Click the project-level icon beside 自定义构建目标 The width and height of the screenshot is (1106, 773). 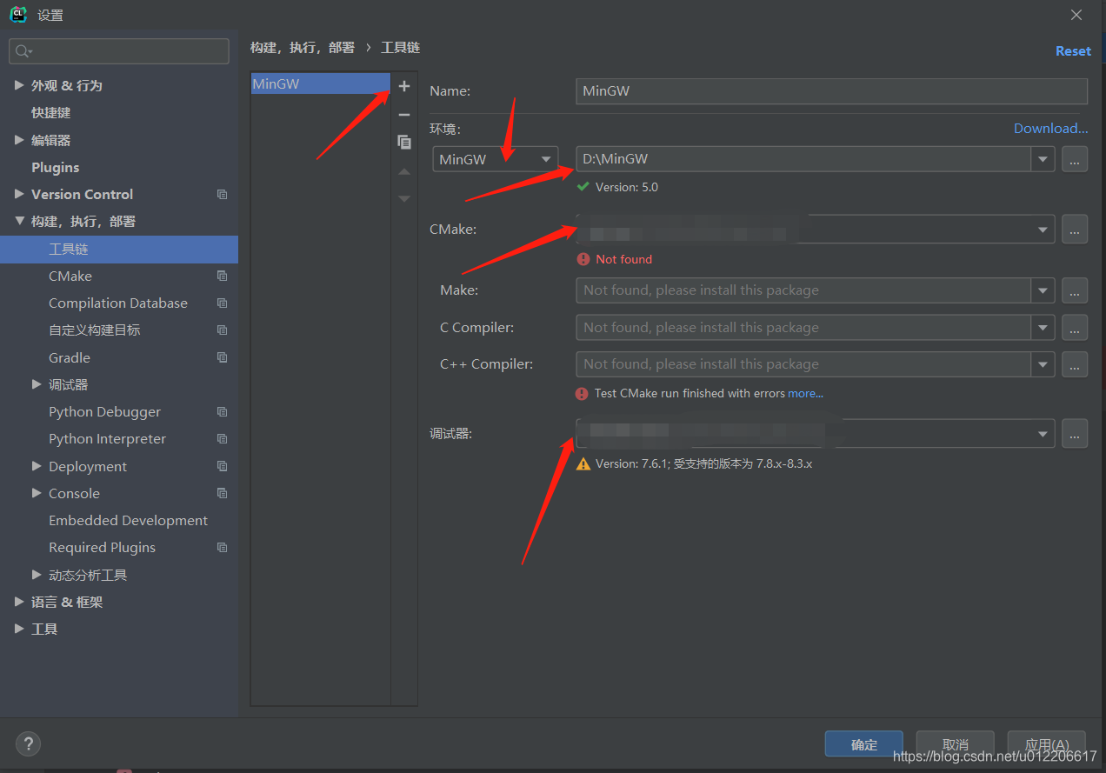(222, 330)
